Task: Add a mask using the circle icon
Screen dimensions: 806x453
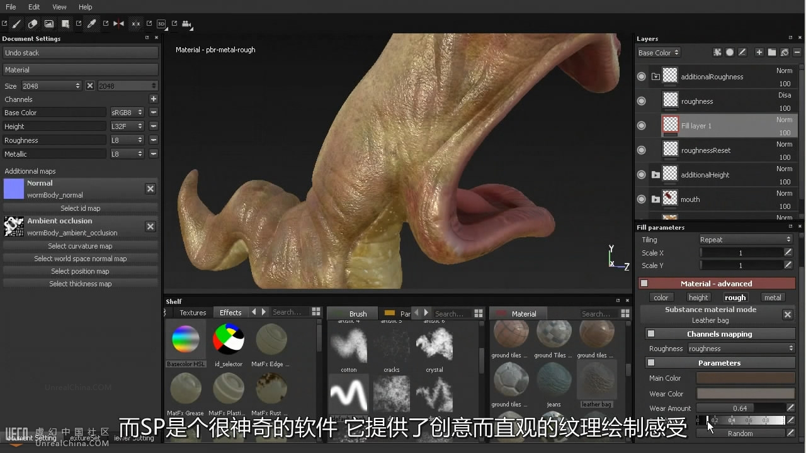Action: click(x=730, y=53)
